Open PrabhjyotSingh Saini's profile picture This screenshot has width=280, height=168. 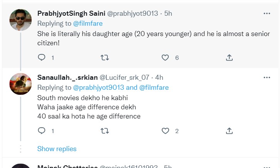coord(20,20)
